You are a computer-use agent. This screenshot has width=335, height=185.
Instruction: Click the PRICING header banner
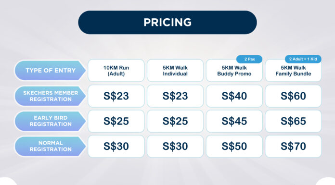[167, 23]
